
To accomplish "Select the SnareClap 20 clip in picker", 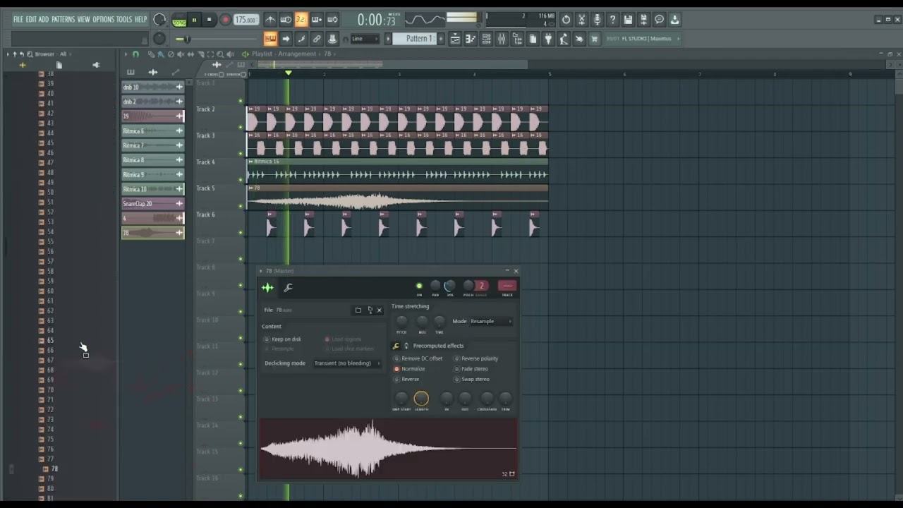I will pyautogui.click(x=153, y=204).
